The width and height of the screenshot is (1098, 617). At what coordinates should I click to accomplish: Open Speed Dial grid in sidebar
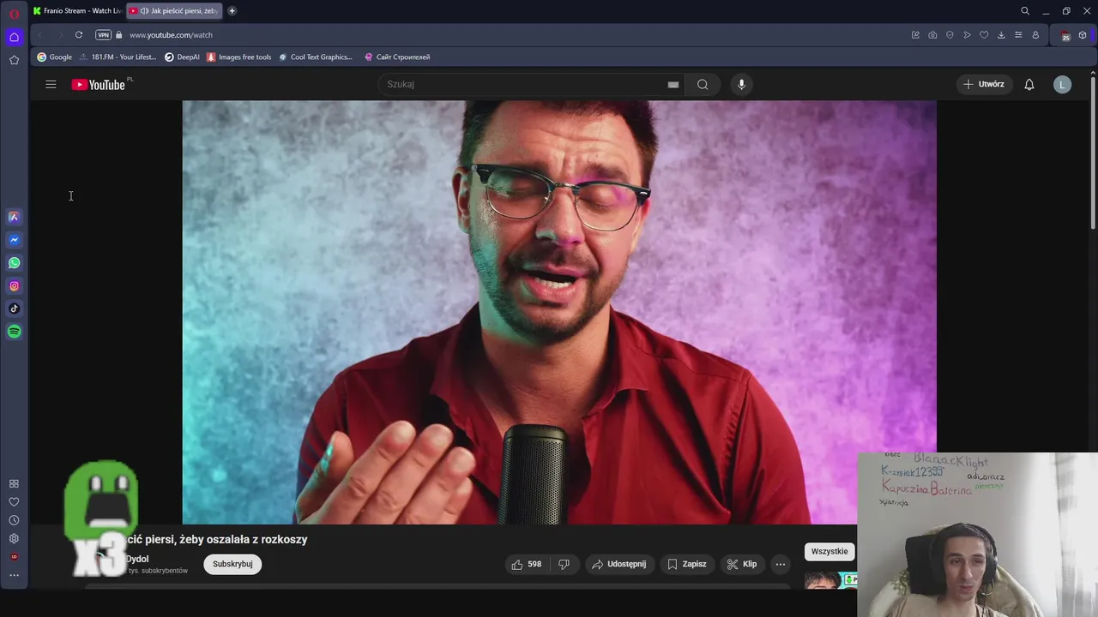click(x=14, y=484)
